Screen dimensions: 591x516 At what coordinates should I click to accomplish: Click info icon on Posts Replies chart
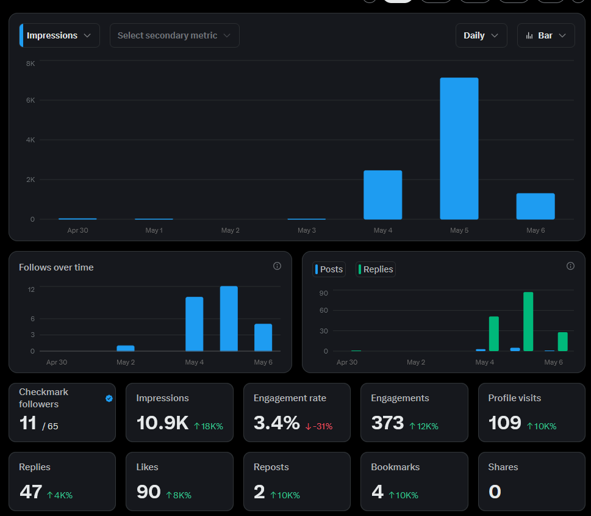pos(570,266)
